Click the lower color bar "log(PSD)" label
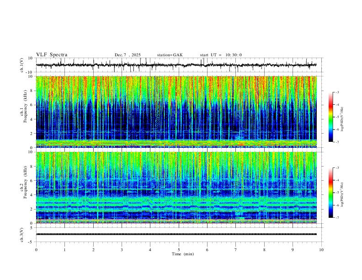 pos(342,194)
